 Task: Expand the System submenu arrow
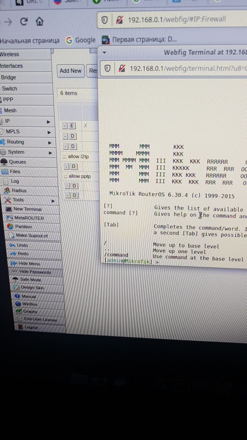pos(51,153)
